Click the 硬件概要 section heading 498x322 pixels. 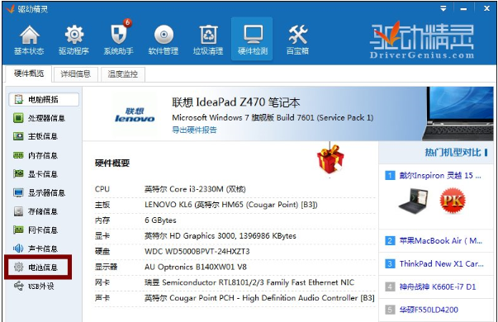click(x=112, y=163)
